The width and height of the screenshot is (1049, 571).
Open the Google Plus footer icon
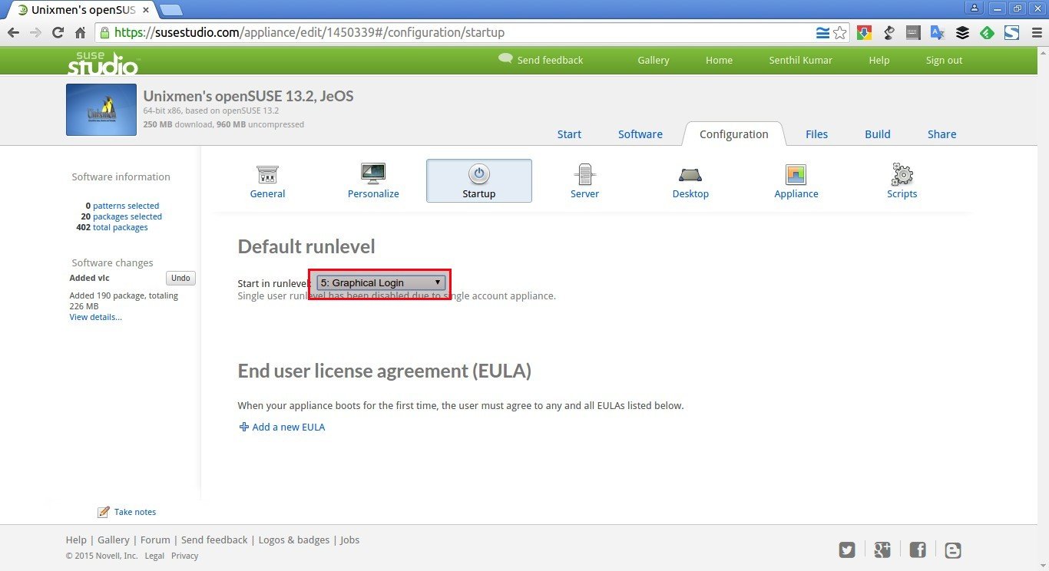tap(882, 550)
